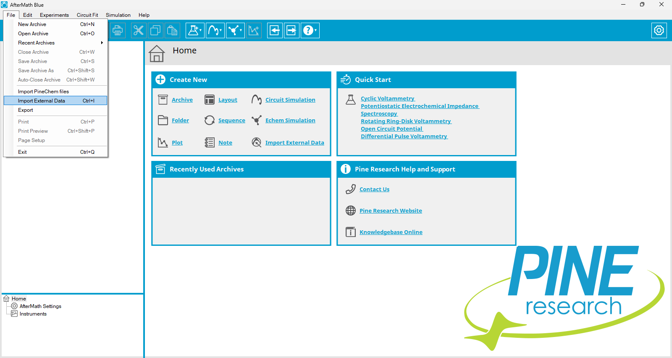Choose Export from the File menu
672x358 pixels.
[55, 110]
